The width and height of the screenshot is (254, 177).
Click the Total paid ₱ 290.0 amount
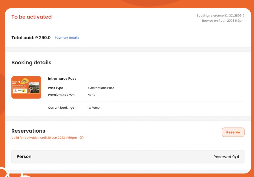point(31,38)
